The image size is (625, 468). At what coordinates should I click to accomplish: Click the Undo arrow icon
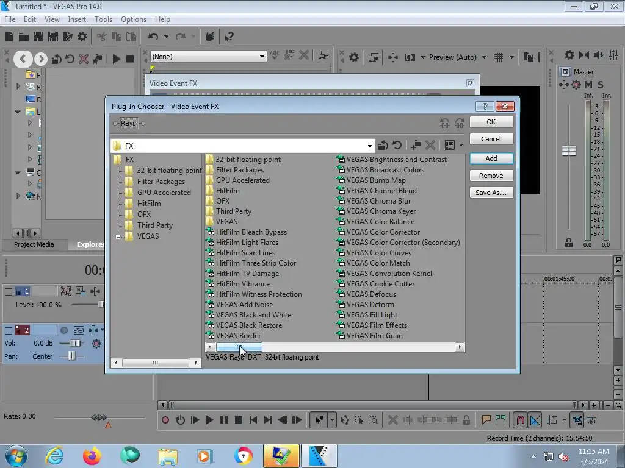[153, 37]
